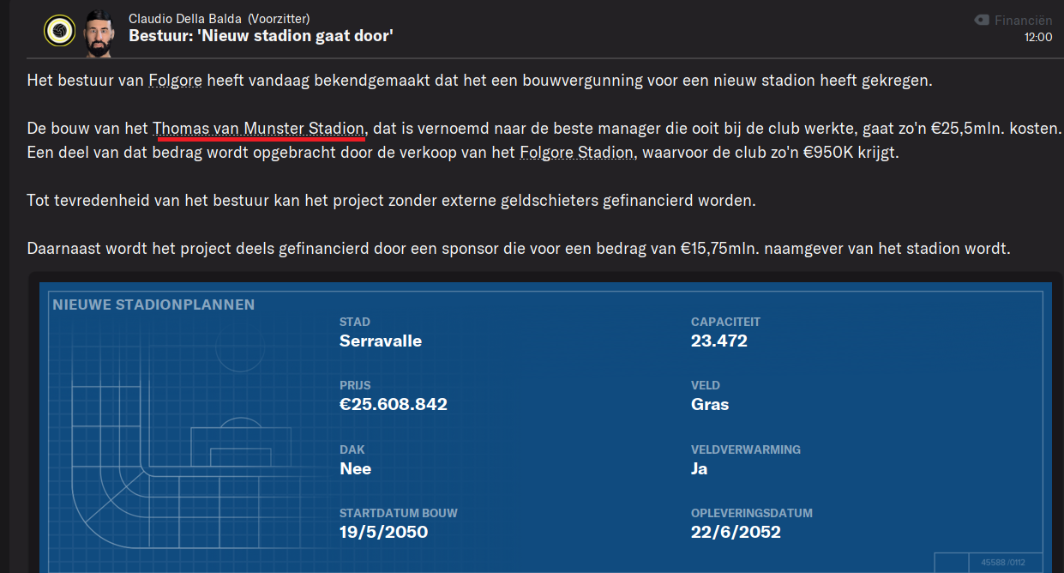Screen dimensions: 1064x573
Task: Select sender name Claudio Della Balda
Action: click(x=185, y=18)
